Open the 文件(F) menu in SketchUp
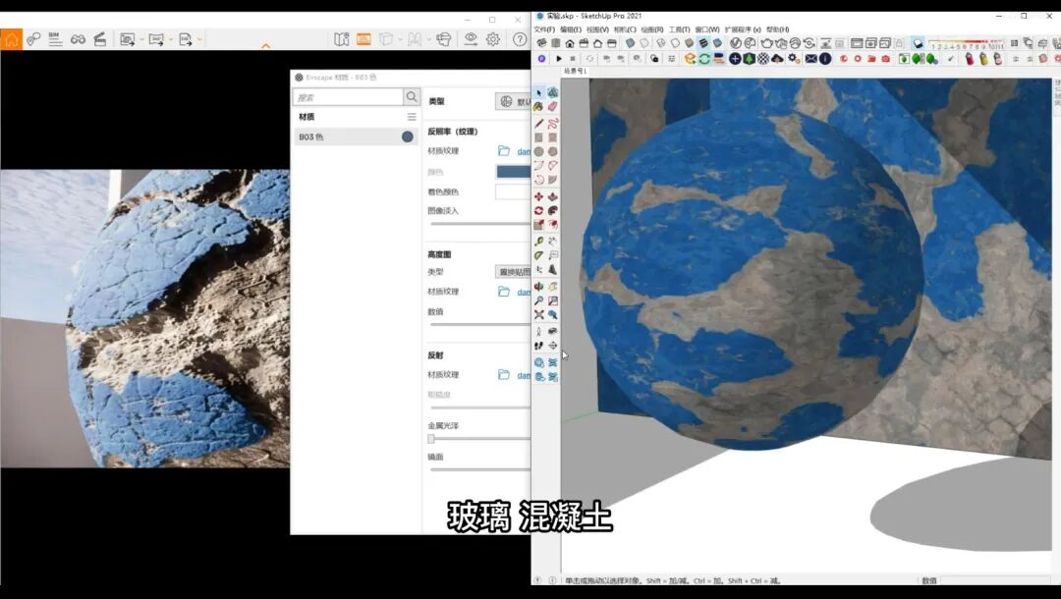Viewport: 1061px width, 599px height. (544, 29)
